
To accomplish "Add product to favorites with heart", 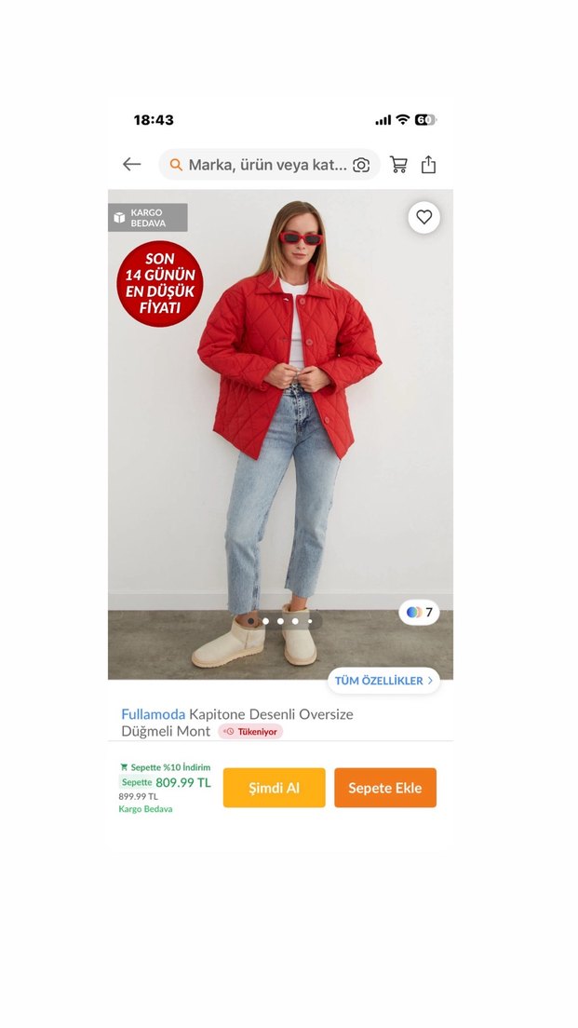I will tap(424, 217).
